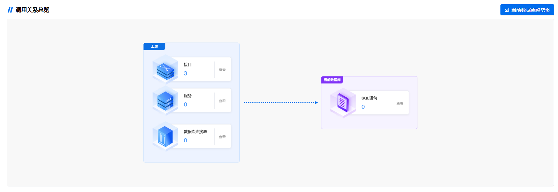Viewport: 558px width, 192px height.
Task: Click the 数据库连接池 card label
Action: (195, 132)
